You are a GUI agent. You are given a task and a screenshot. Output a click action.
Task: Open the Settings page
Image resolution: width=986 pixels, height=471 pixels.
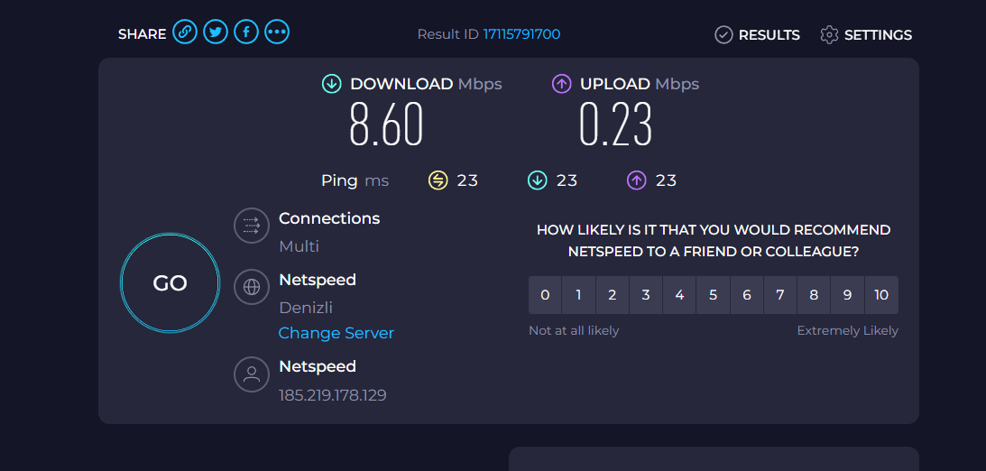click(x=866, y=34)
